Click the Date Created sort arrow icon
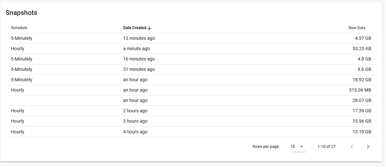The width and height of the screenshot is (386, 167). coord(149,28)
